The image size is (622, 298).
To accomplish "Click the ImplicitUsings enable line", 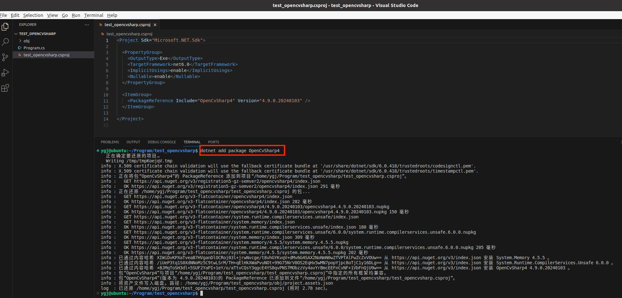I will click(x=180, y=70).
